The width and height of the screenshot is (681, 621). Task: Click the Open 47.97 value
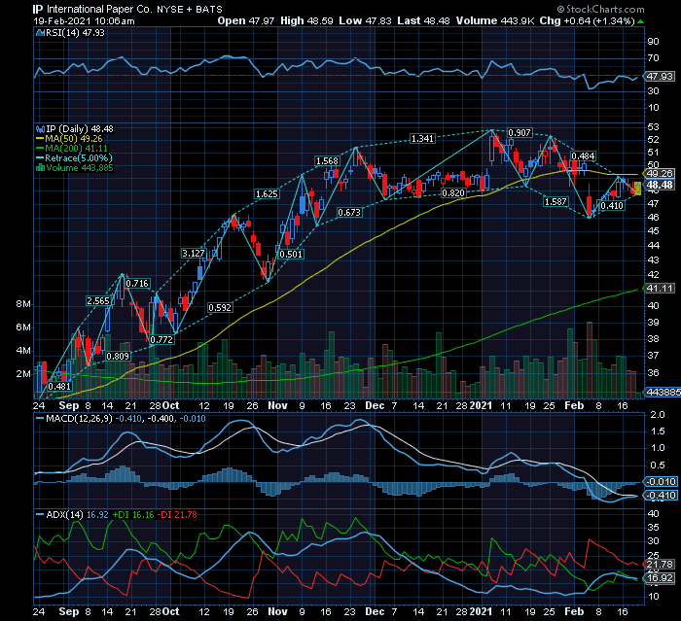point(246,20)
